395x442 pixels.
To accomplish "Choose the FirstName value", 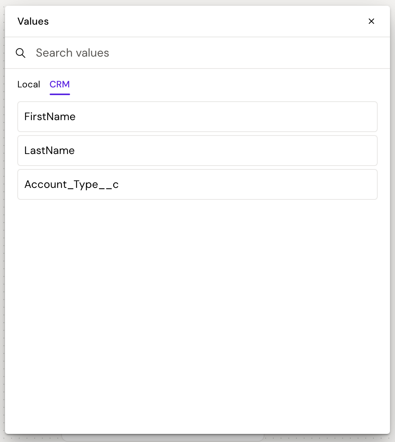I will tap(197, 117).
